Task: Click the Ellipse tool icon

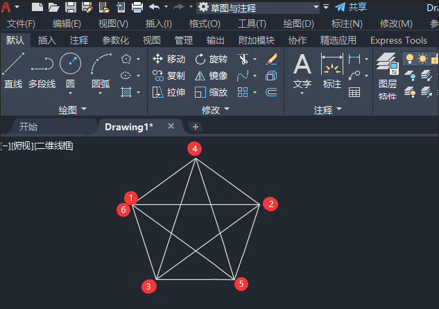Action: point(126,76)
